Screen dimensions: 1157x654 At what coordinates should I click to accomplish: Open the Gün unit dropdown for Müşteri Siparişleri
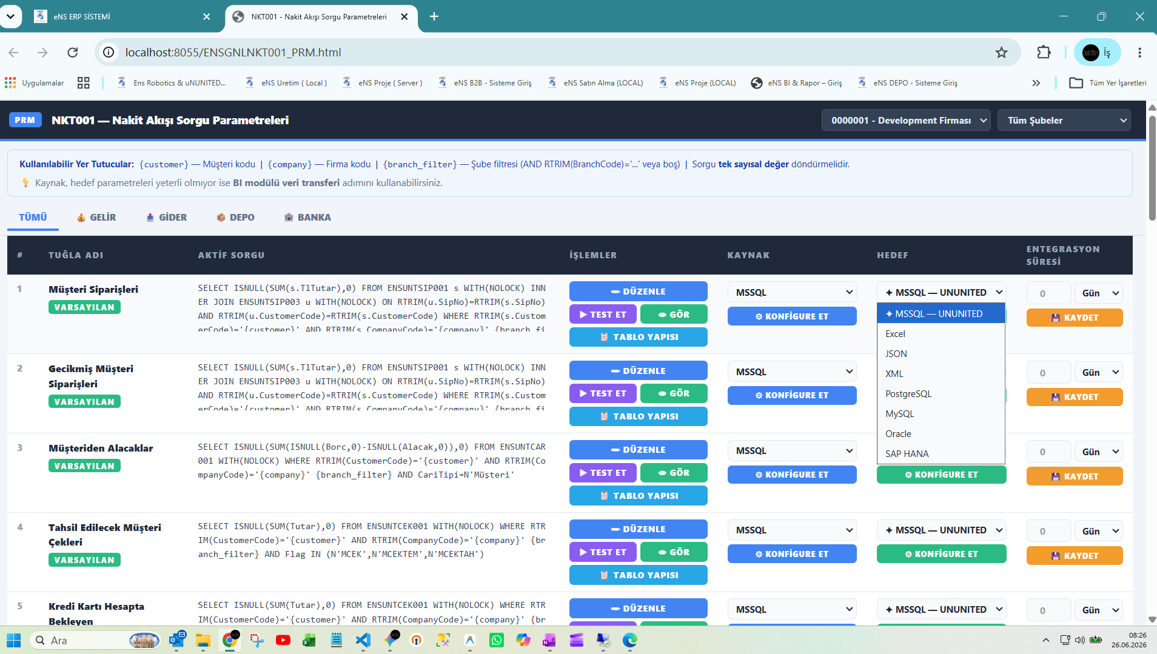point(1099,293)
